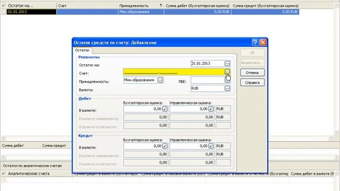Toggle Debit 'Управленческая оценка' checkbox in 'В валюте'
The width and height of the screenshot is (340, 191).
tap(211, 109)
